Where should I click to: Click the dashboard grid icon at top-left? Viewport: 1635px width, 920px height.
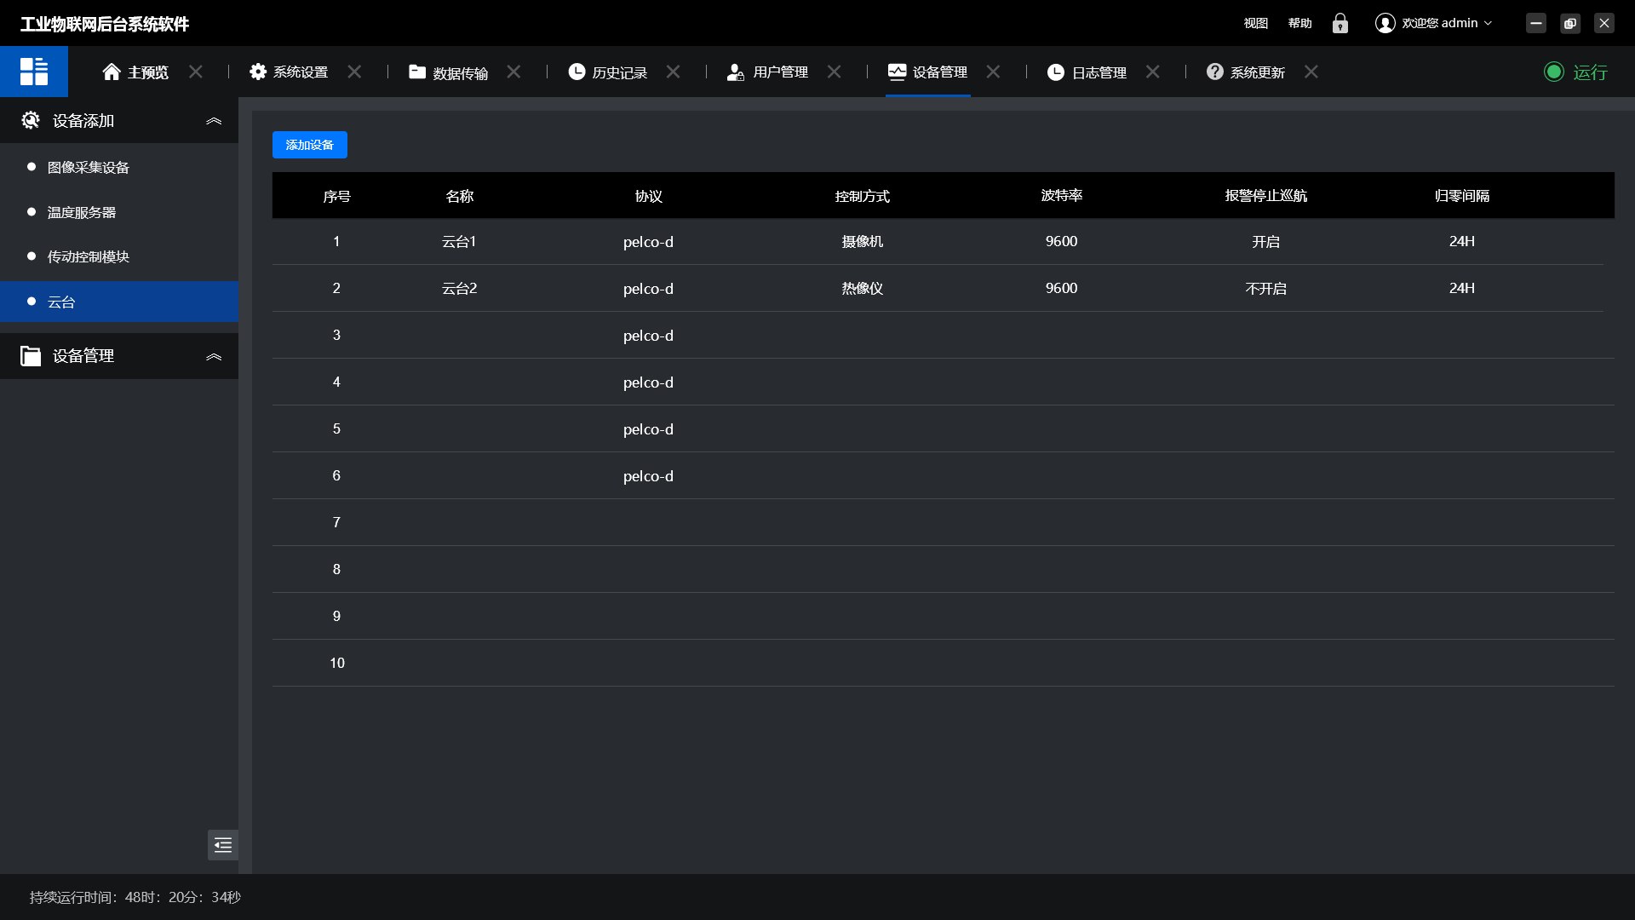[x=34, y=72]
